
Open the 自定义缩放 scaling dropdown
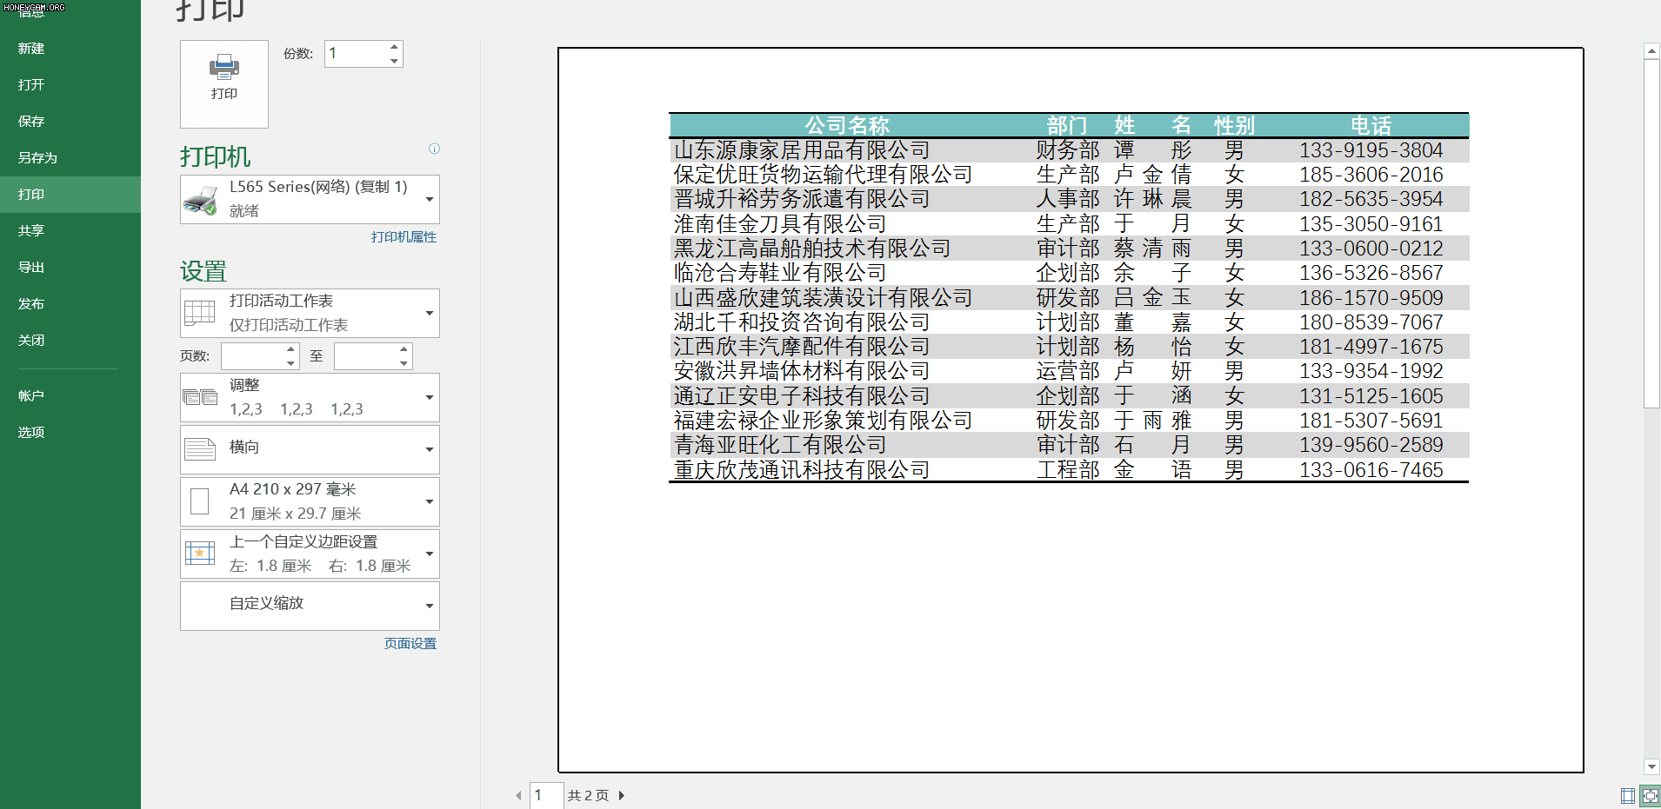(430, 606)
